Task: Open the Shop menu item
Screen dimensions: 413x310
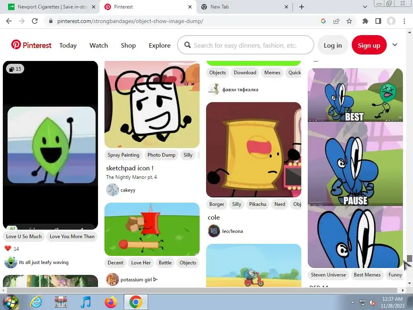Action: click(128, 45)
